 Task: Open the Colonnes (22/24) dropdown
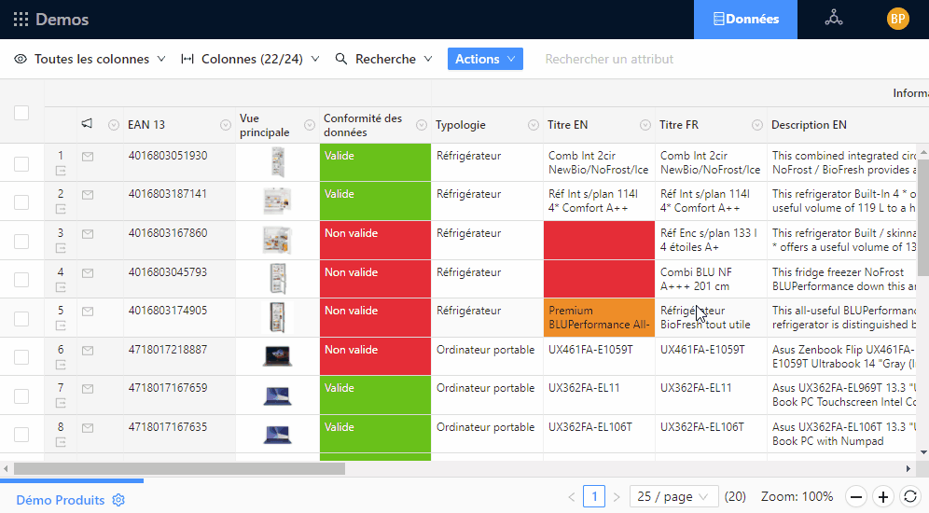[x=250, y=59]
